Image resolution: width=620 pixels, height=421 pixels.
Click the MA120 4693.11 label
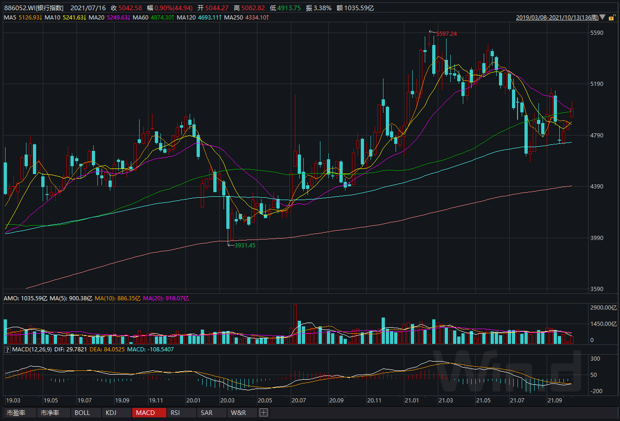(x=200, y=17)
